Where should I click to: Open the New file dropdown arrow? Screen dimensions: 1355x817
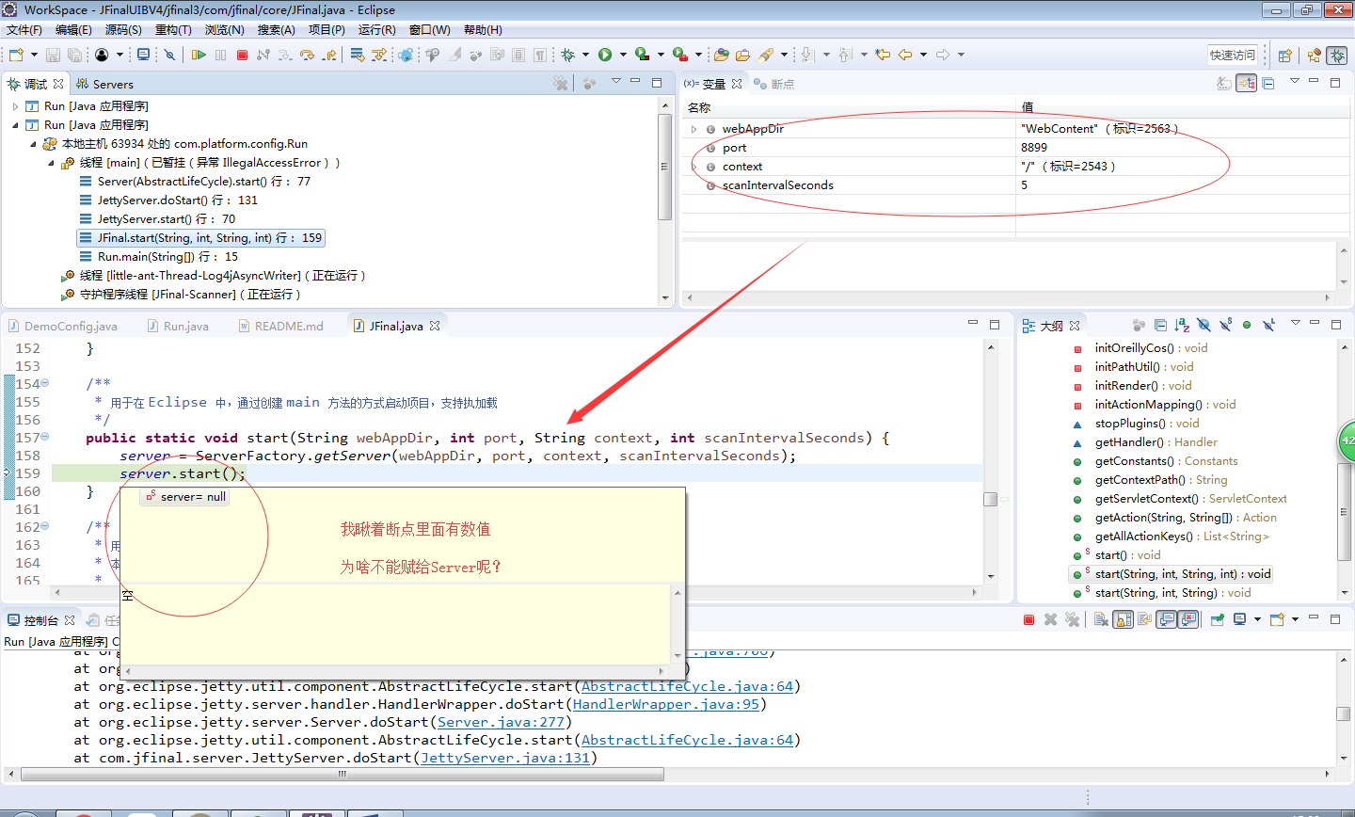pos(34,55)
